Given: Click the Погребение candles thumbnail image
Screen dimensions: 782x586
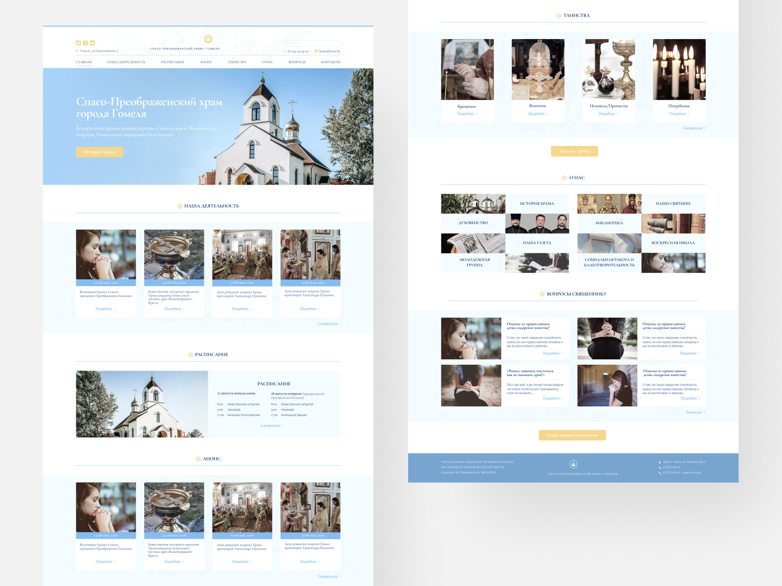Looking at the screenshot, I should click(678, 69).
